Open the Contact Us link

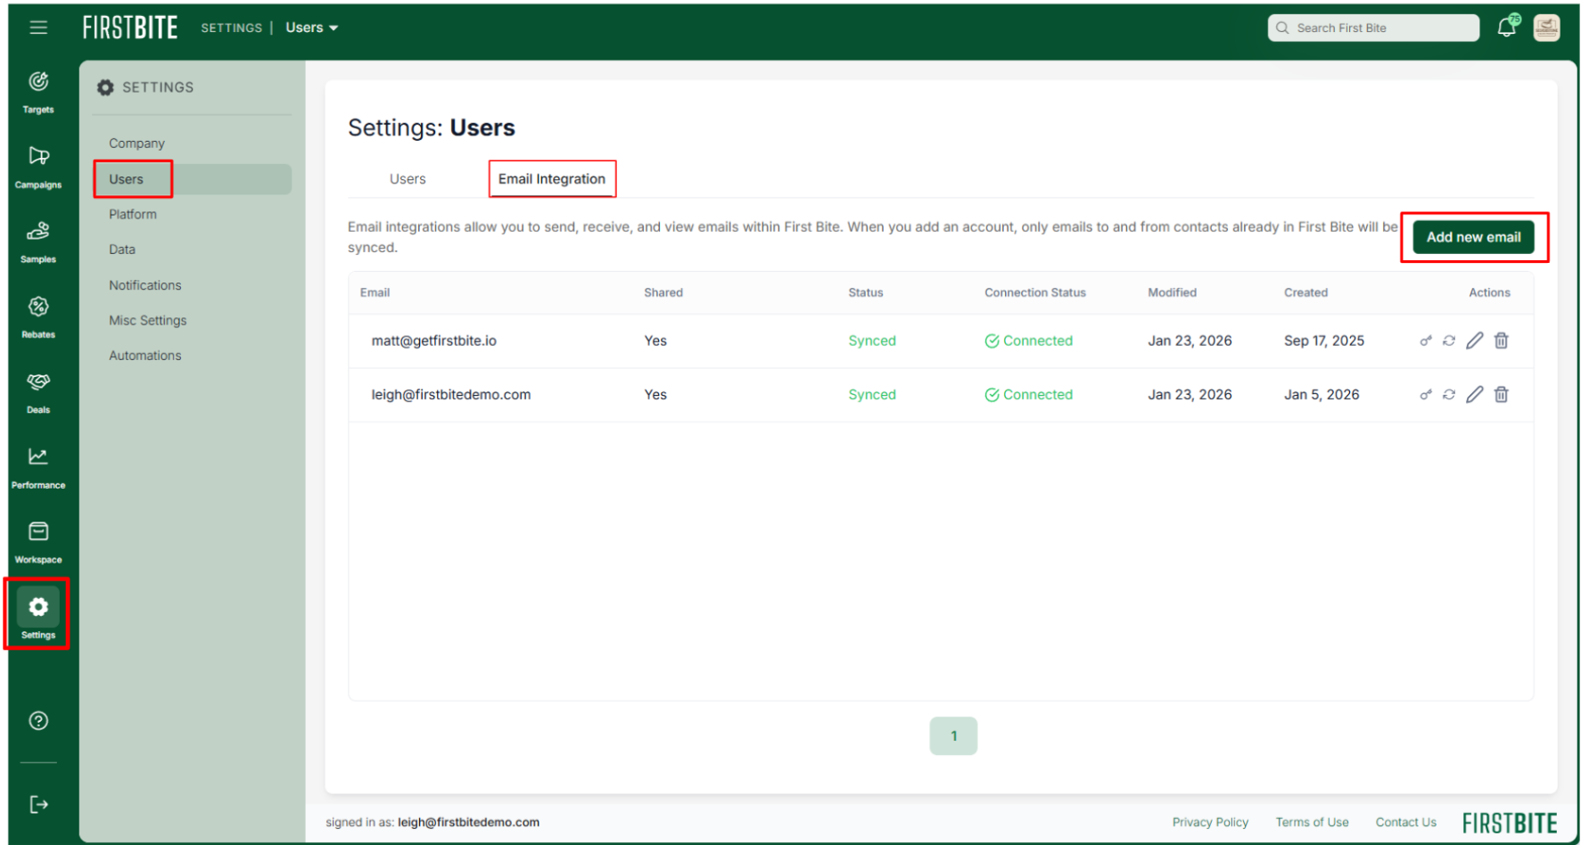pyautogui.click(x=1405, y=822)
